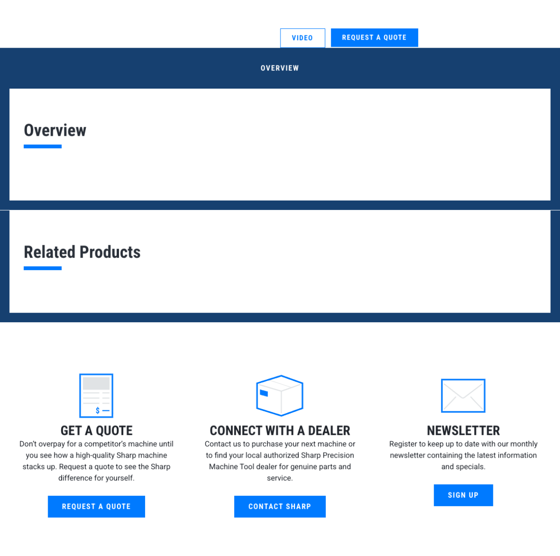Click the Overview section heading
Viewport: 560px width, 556px height.
55,131
